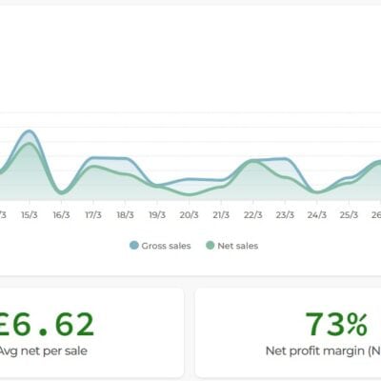Select the 24/3 date axis label

tap(317, 215)
